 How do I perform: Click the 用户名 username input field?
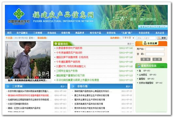point(155,49)
